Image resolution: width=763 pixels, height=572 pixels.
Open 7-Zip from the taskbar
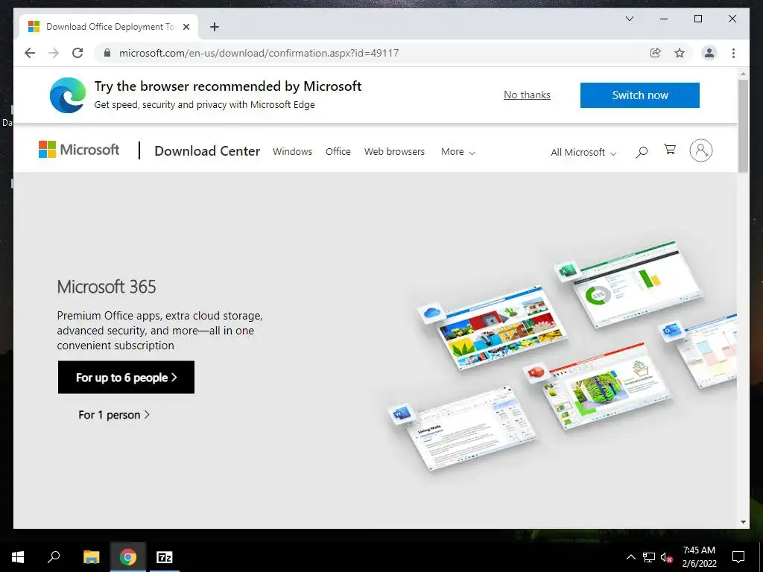pyautogui.click(x=165, y=557)
